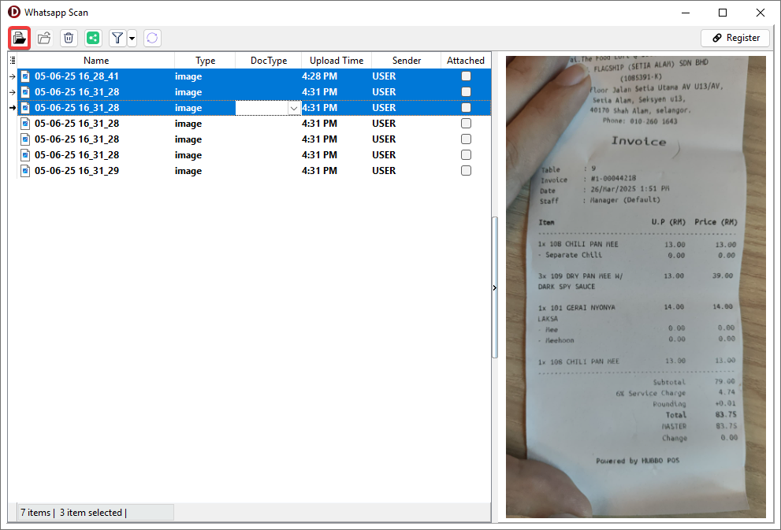Image resolution: width=781 pixels, height=530 pixels.
Task: Sort by the Name column header
Action: pos(96,60)
